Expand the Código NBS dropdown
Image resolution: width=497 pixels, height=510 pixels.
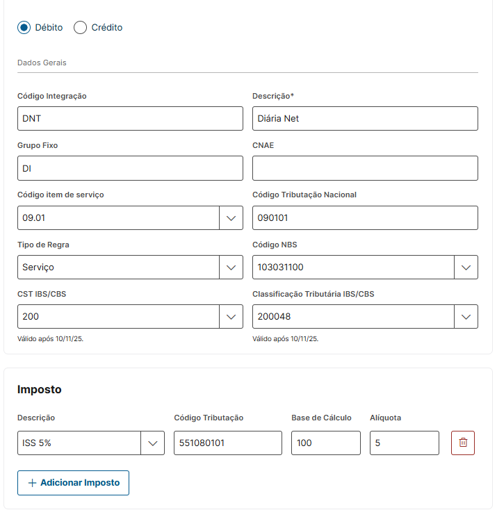coord(466,267)
